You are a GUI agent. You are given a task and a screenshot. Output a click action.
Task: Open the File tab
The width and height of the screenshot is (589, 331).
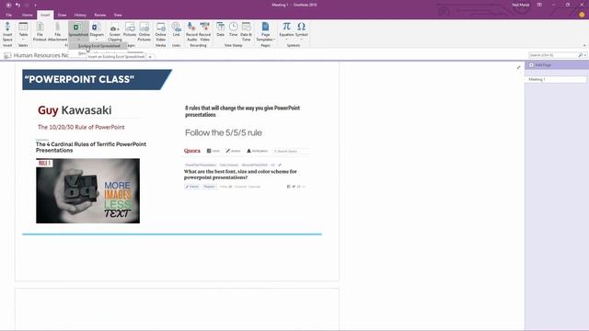click(8, 15)
